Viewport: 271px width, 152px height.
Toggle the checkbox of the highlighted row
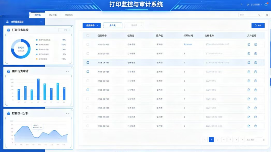click(x=88, y=63)
